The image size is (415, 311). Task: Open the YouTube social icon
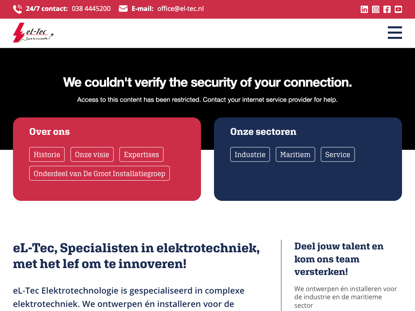[398, 9]
